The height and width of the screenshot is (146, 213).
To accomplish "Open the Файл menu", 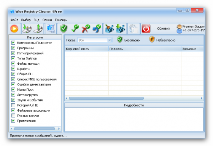I will (x=14, y=20).
